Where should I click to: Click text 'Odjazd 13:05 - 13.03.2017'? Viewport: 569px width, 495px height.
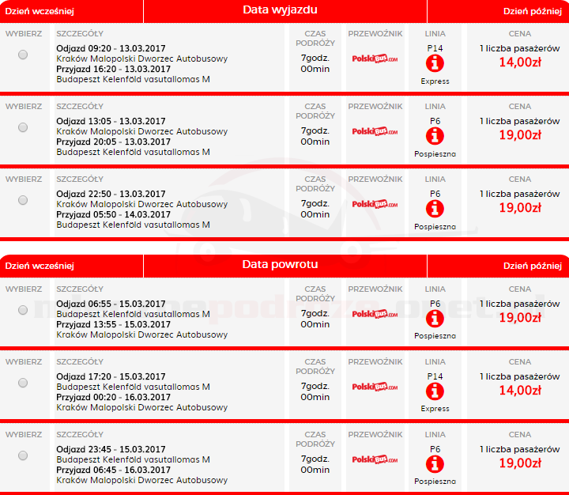click(111, 121)
